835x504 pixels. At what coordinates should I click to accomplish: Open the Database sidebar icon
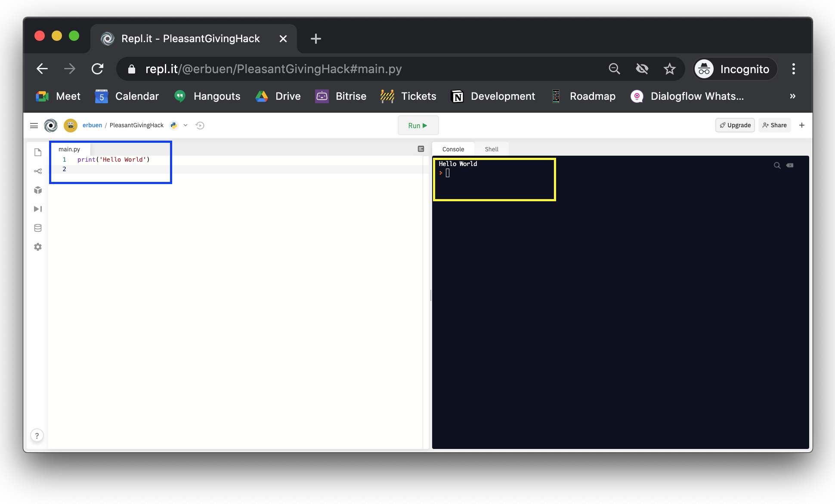click(38, 228)
